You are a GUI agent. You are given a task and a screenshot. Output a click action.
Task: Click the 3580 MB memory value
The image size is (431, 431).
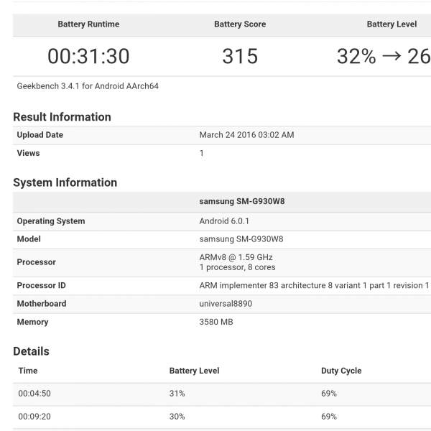pyautogui.click(x=216, y=323)
